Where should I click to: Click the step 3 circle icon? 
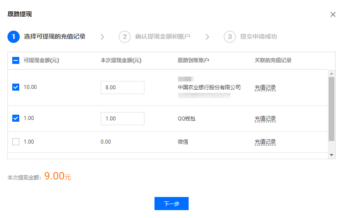pos(230,37)
